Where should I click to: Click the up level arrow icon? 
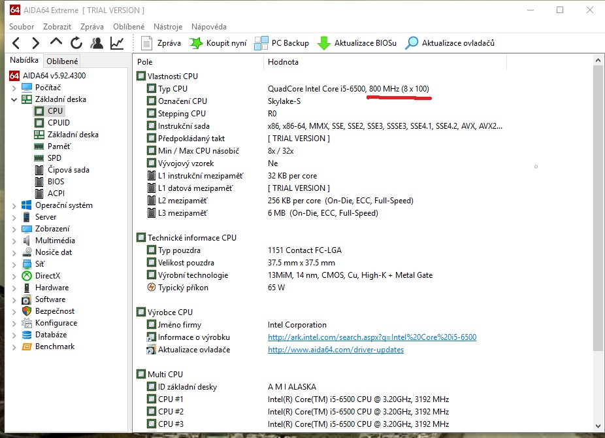pos(56,43)
